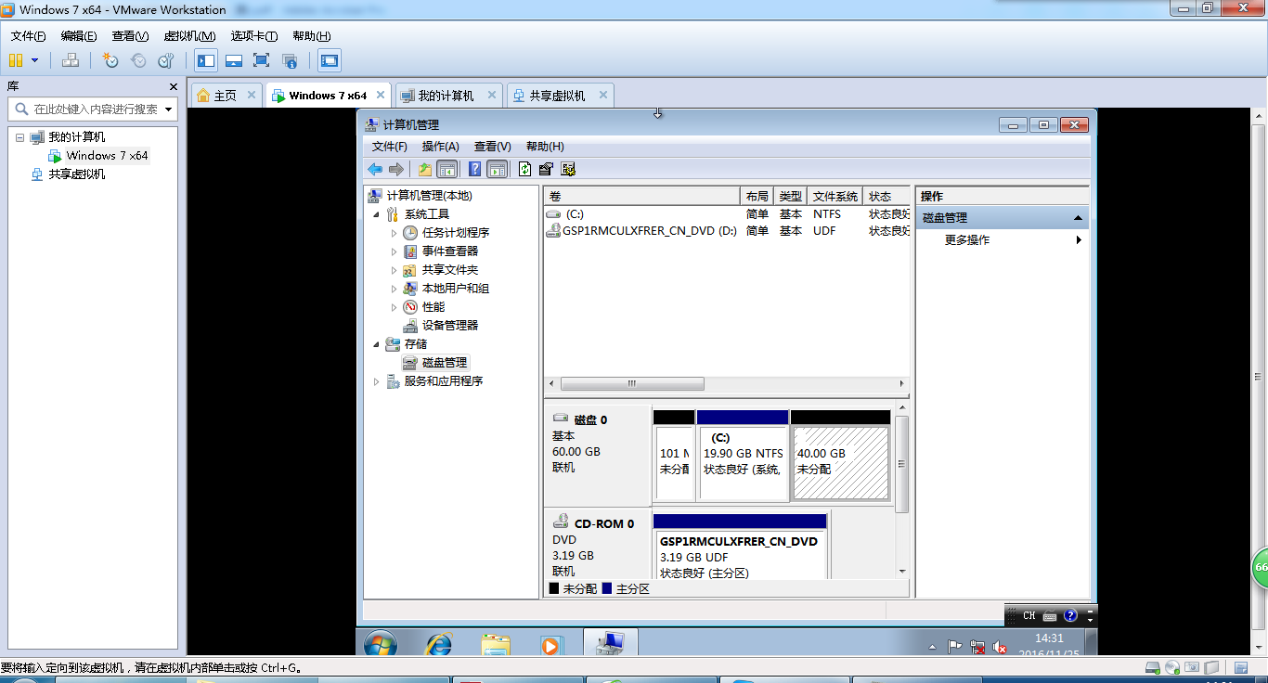This screenshot has height=683, width=1268.
Task: Expand the 性能 tree node
Action: pos(394,307)
